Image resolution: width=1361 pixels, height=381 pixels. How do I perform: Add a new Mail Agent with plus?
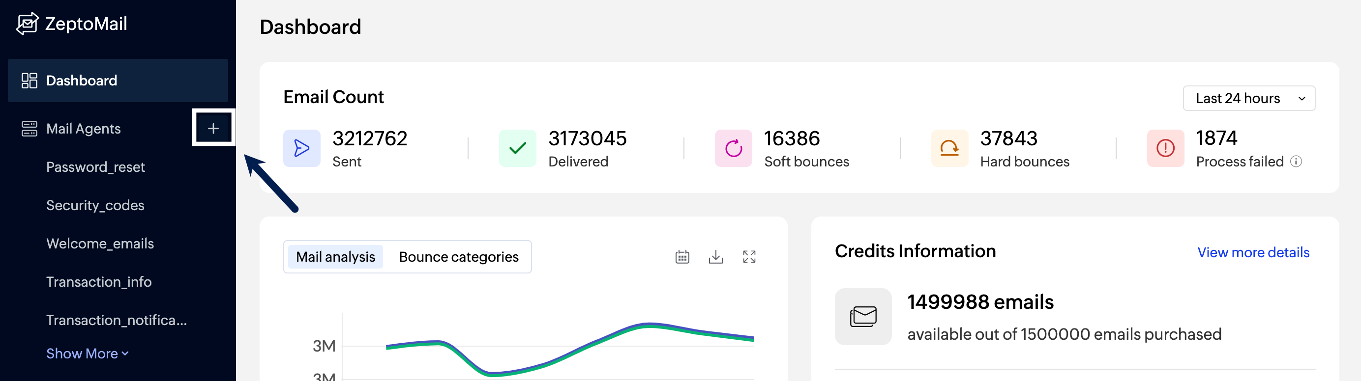click(x=213, y=128)
